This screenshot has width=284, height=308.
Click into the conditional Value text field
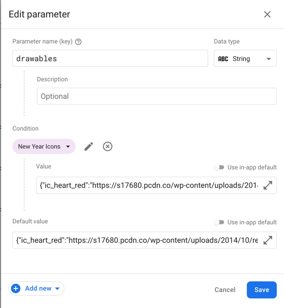point(148,185)
